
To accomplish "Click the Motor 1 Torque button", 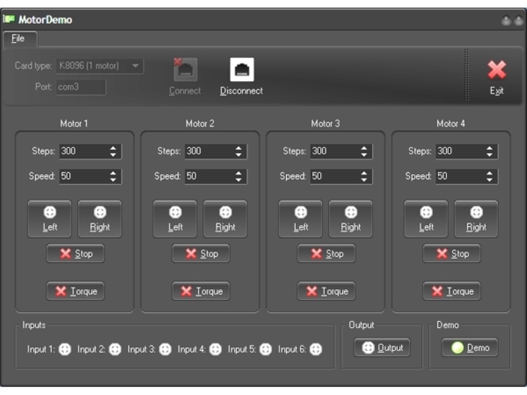I will [76, 291].
